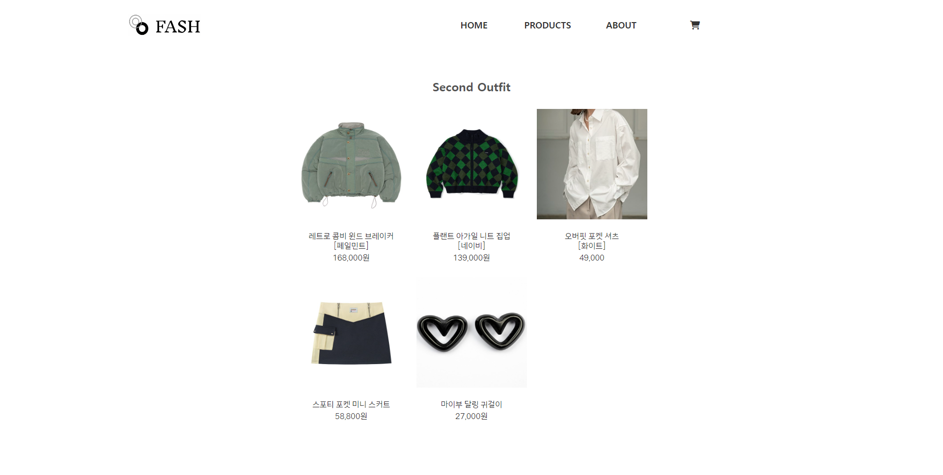Select the black heart earrings image

coord(471,333)
